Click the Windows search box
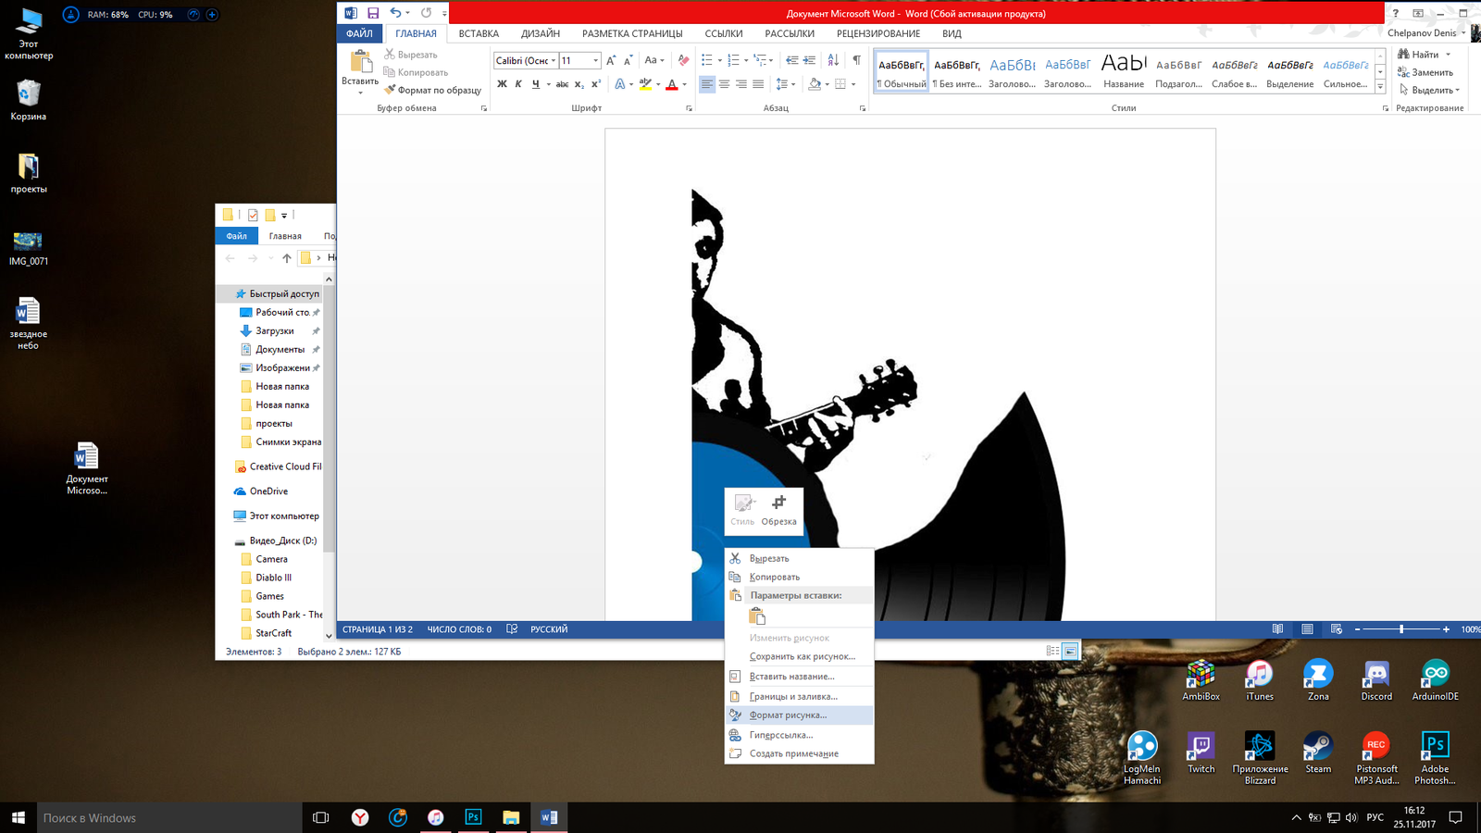This screenshot has width=1481, height=833. [168, 818]
